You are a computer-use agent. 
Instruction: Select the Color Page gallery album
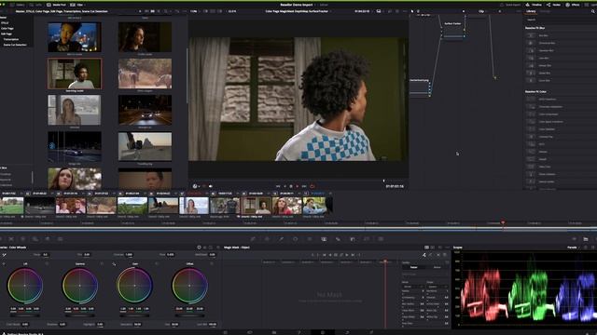pyautogui.click(x=7, y=28)
